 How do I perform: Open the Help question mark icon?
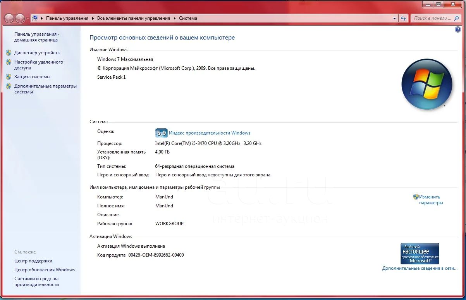(x=457, y=29)
